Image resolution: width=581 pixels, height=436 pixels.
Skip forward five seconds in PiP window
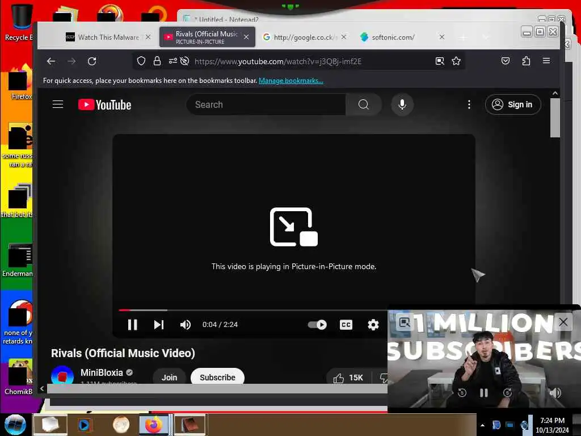point(507,393)
